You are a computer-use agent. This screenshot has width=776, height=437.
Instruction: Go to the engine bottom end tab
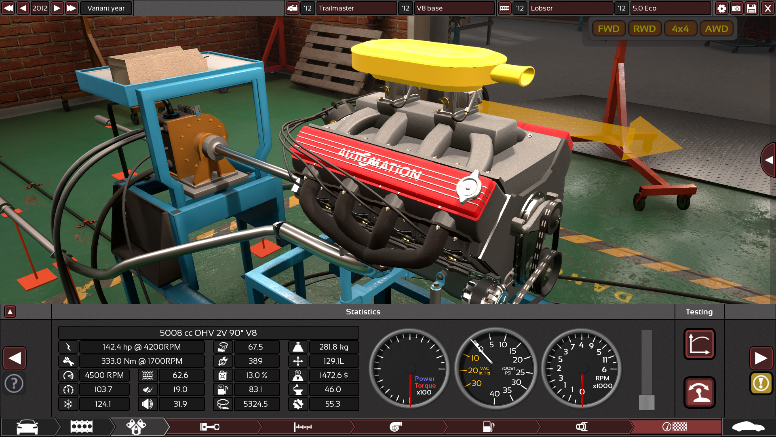(x=210, y=427)
